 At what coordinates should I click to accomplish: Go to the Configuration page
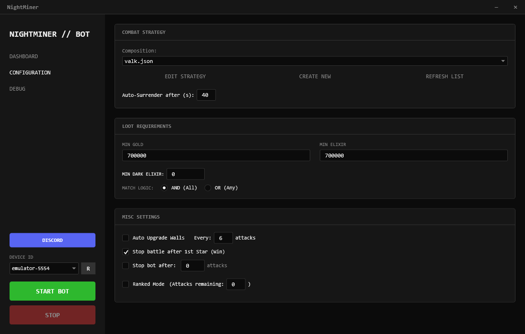tap(30, 73)
